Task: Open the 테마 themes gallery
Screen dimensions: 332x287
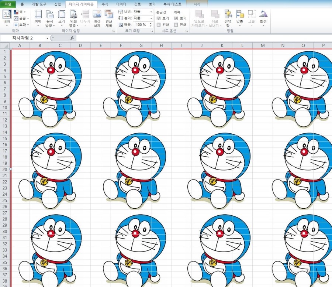Action: (7, 18)
